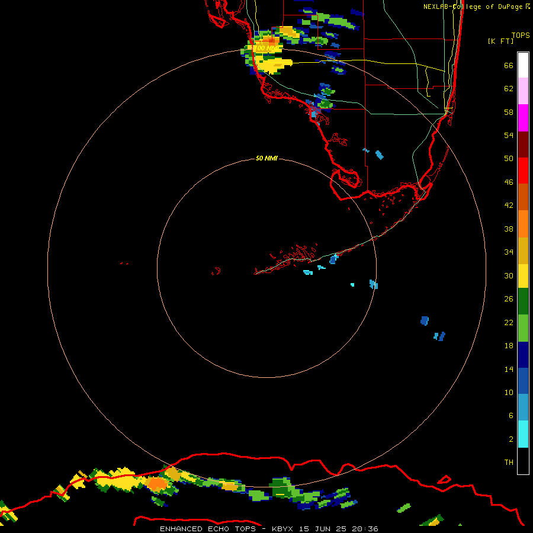Viewport: 533px width, 533px height.
Task: Click the 42 legend value
Action: [509, 206]
